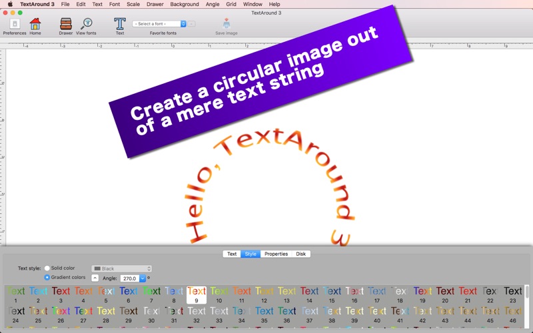Expand the Angle value dropdown arrow
The width and height of the screenshot is (533, 333).
coord(143,278)
